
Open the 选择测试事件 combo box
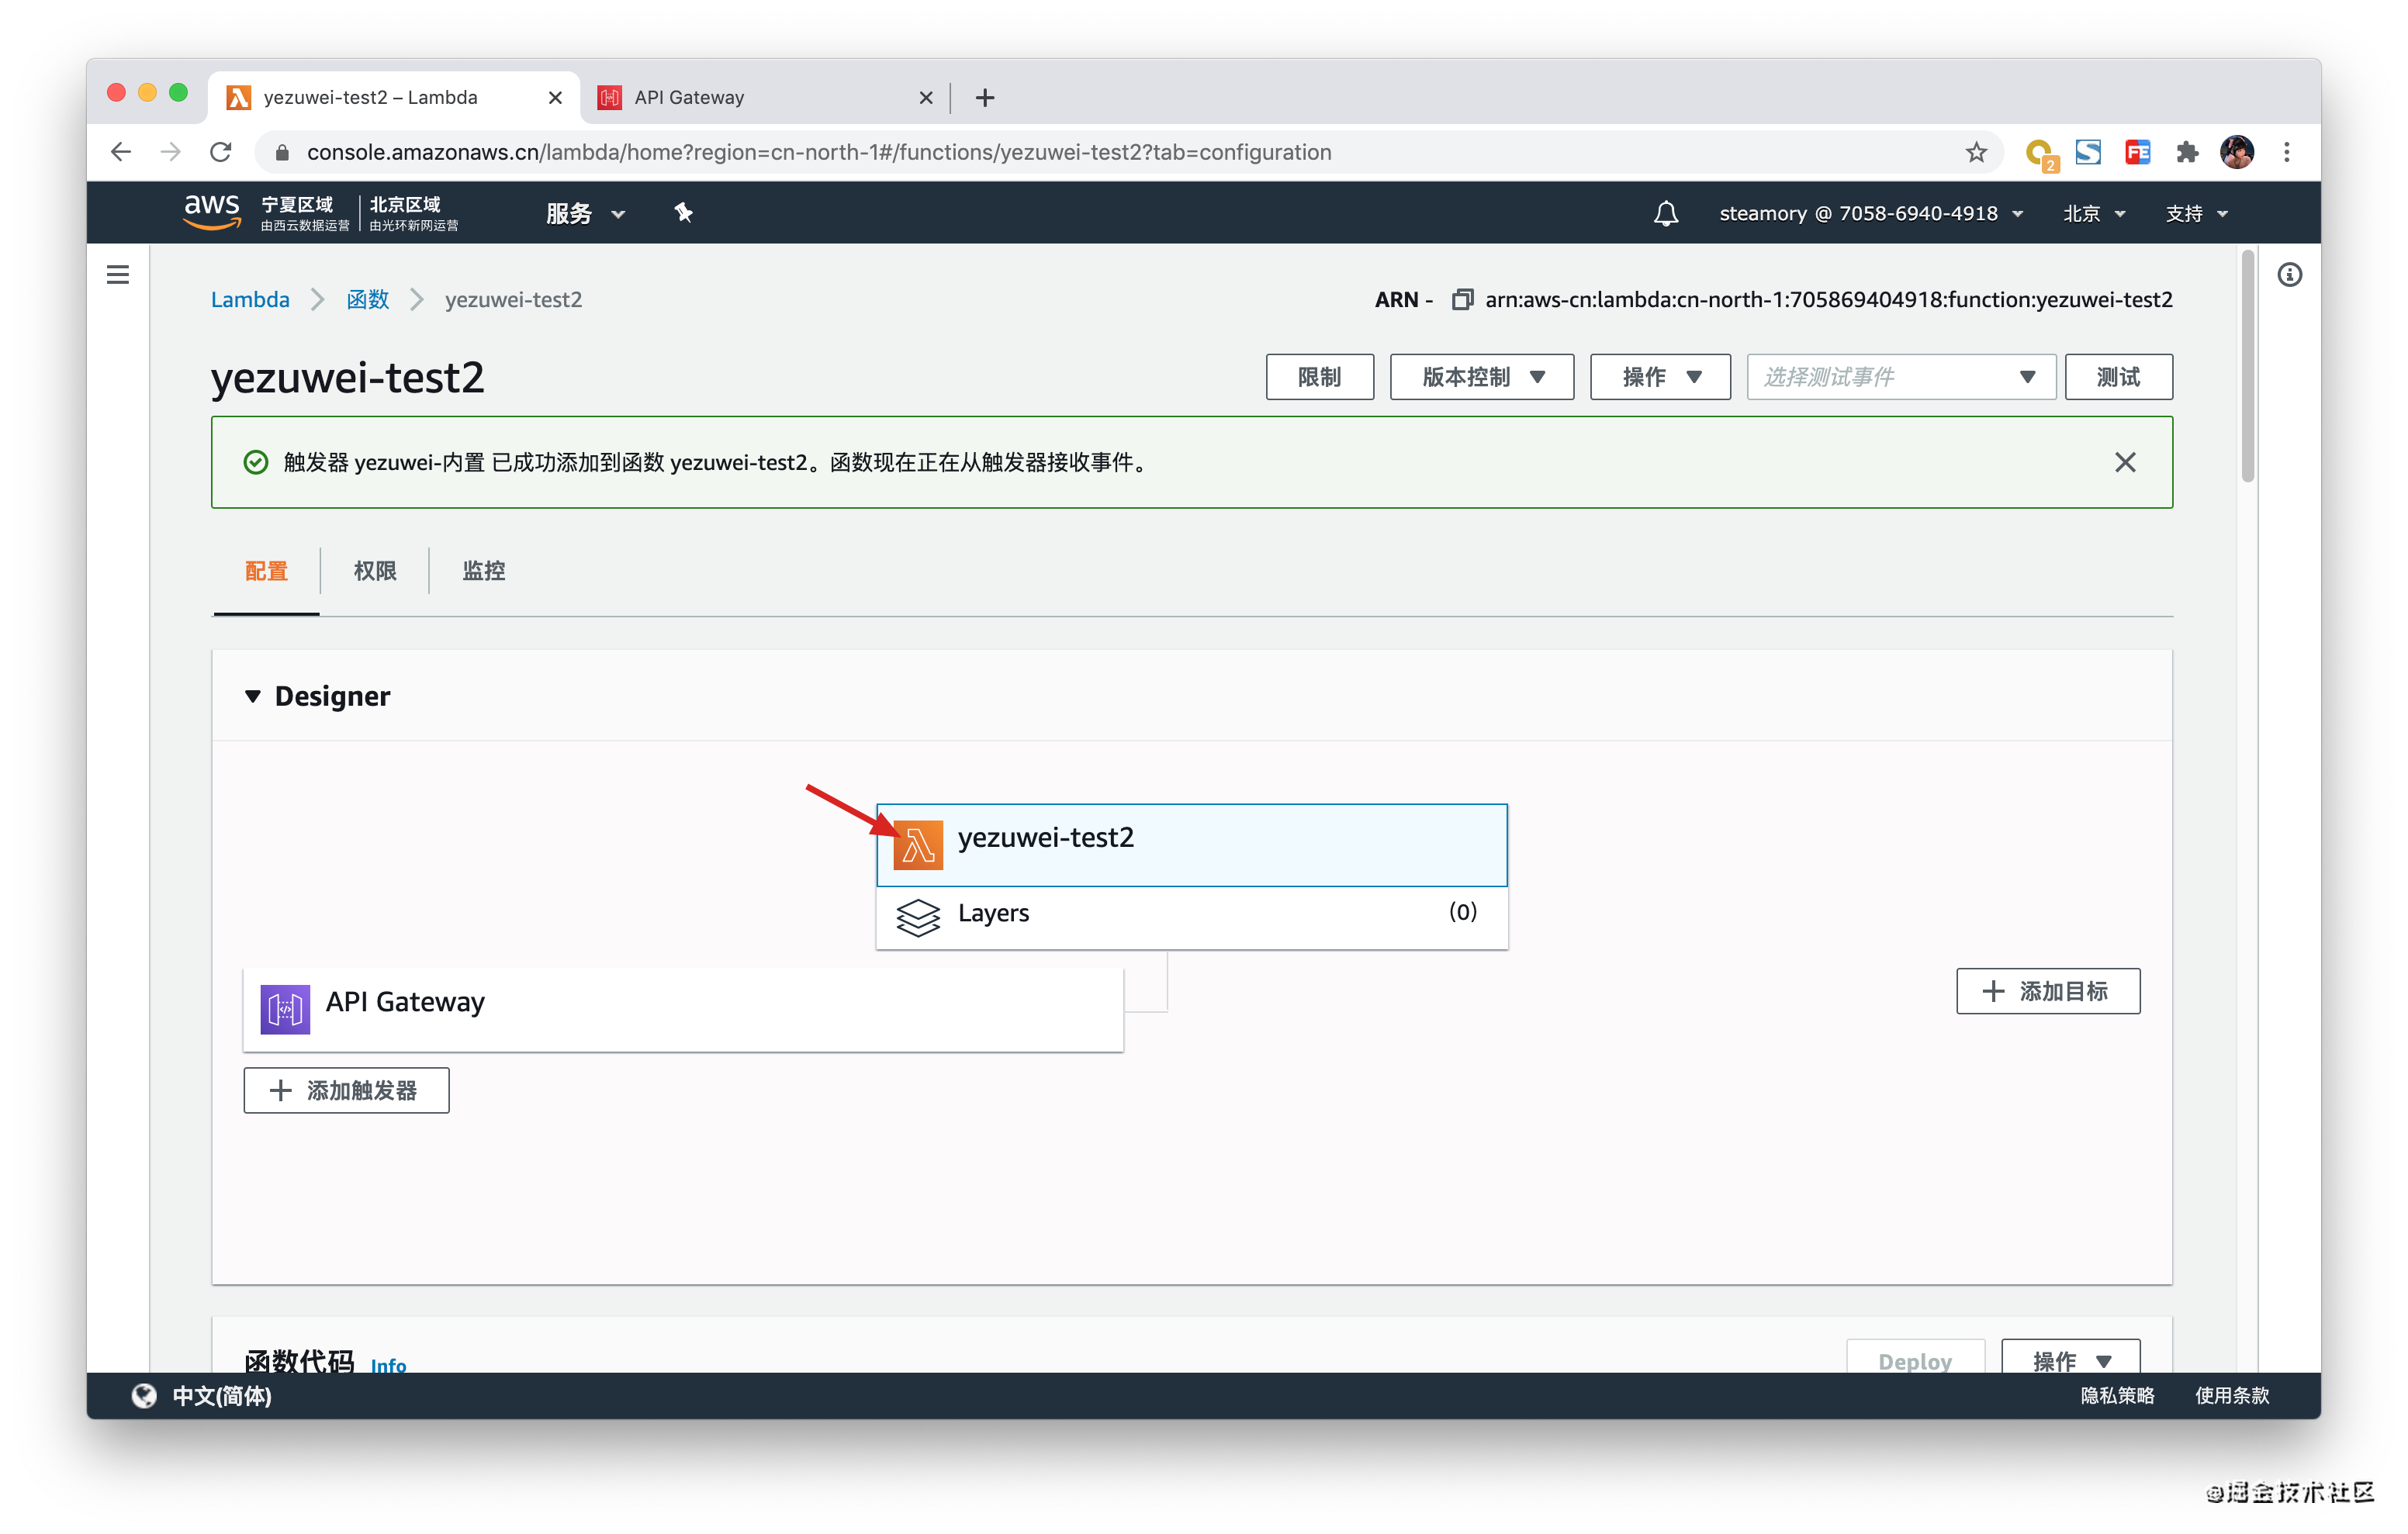(1899, 377)
